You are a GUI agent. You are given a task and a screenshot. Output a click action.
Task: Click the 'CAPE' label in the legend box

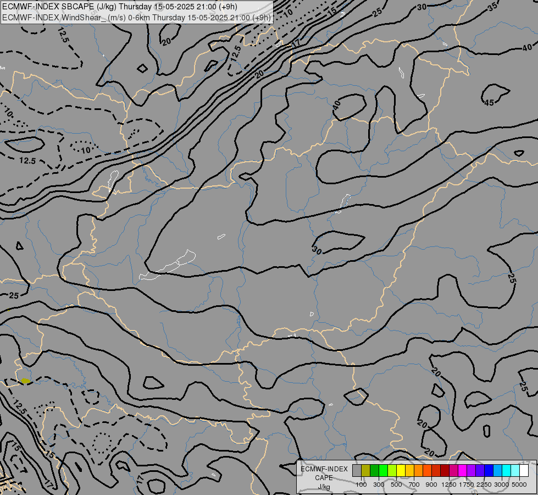tap(324, 478)
